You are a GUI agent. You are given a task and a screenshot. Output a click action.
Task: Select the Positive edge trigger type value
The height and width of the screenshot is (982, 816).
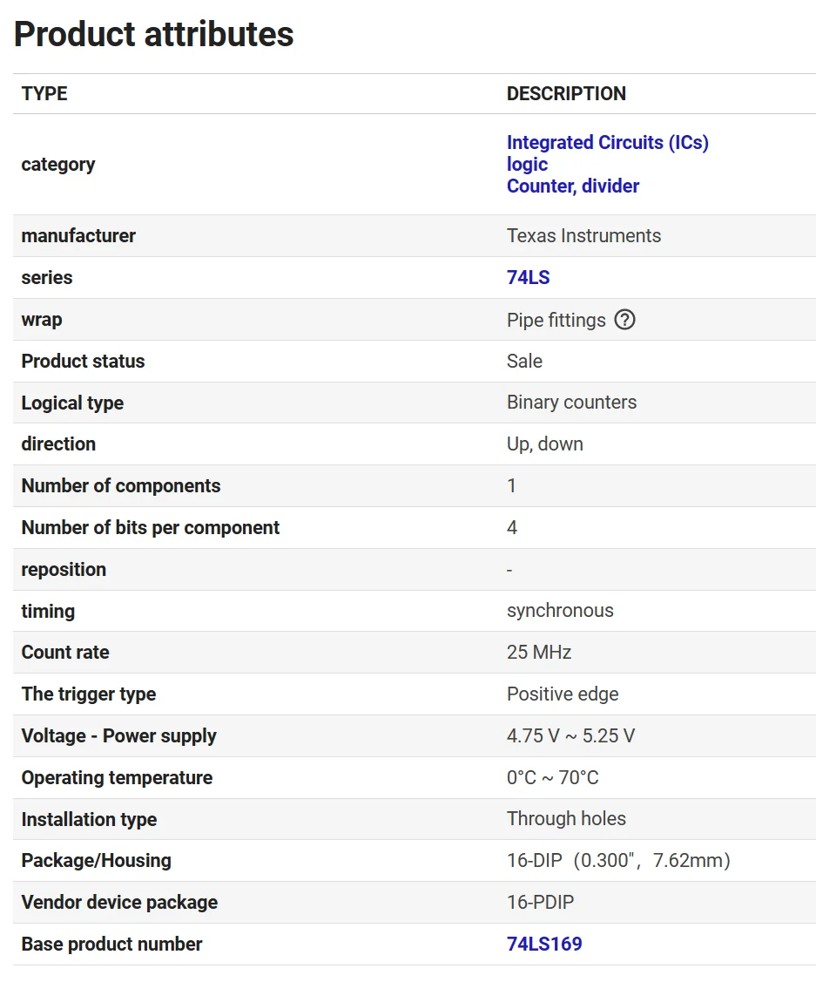click(563, 694)
